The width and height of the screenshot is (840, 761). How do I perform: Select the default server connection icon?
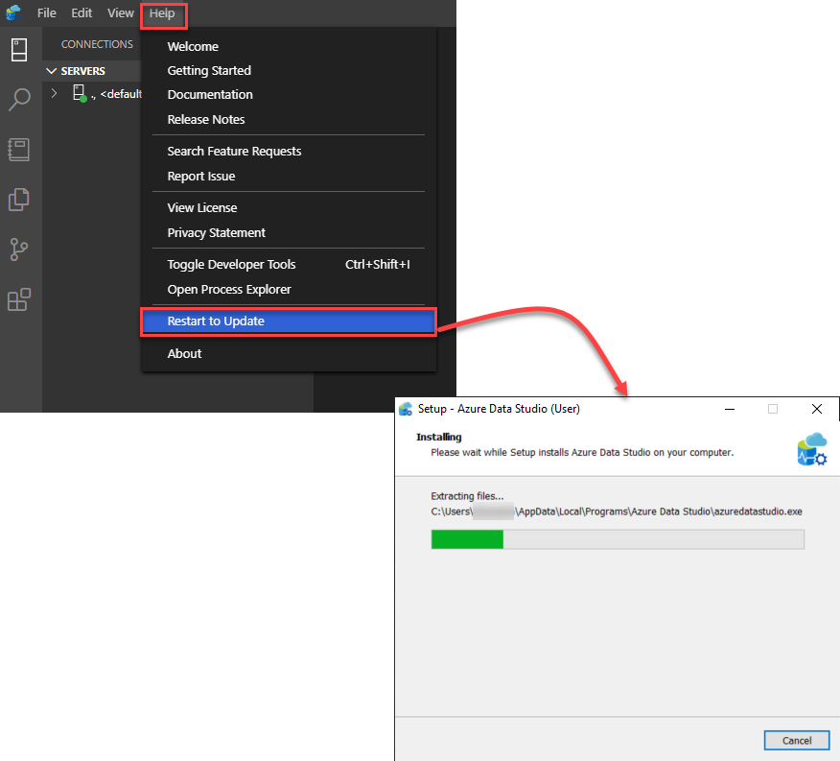pyautogui.click(x=80, y=93)
